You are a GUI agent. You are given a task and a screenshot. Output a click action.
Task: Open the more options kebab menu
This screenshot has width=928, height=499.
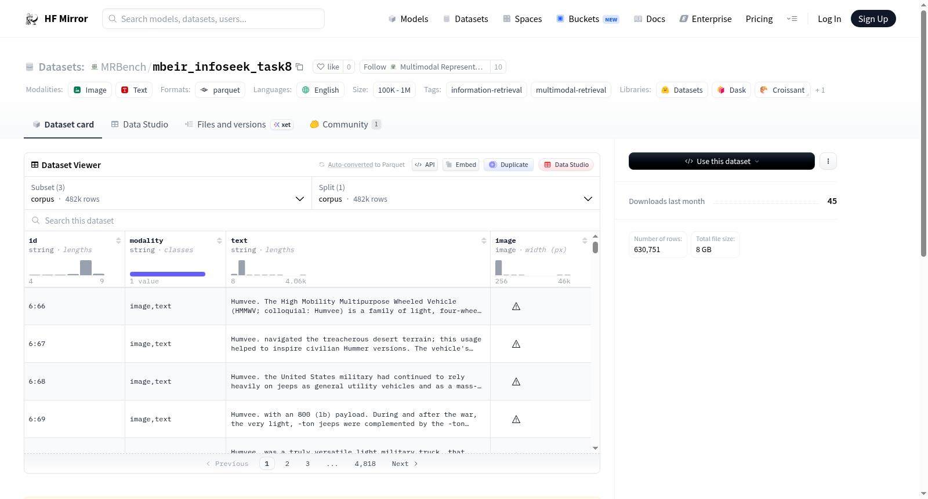(x=828, y=161)
